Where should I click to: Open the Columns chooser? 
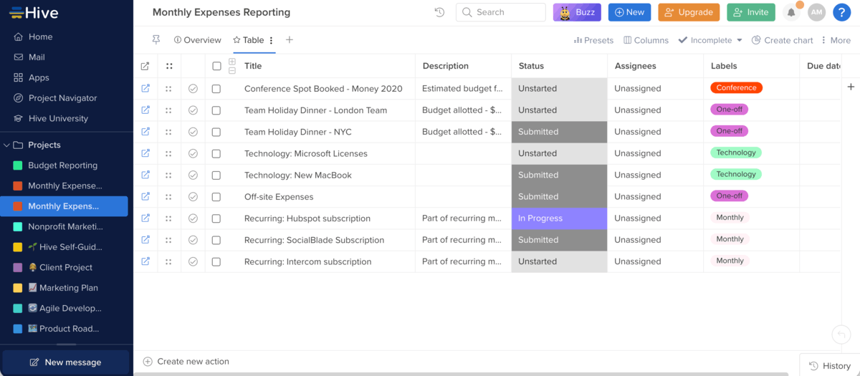[646, 40]
